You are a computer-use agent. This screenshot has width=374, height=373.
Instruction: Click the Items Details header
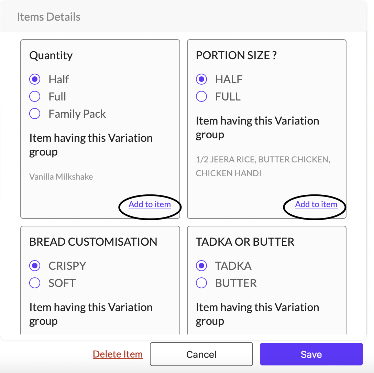[49, 17]
